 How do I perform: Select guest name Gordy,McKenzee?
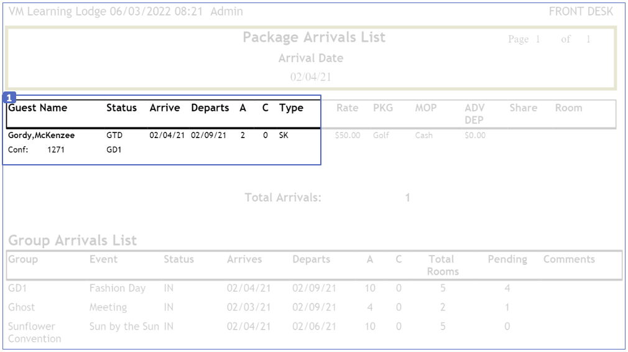41,135
